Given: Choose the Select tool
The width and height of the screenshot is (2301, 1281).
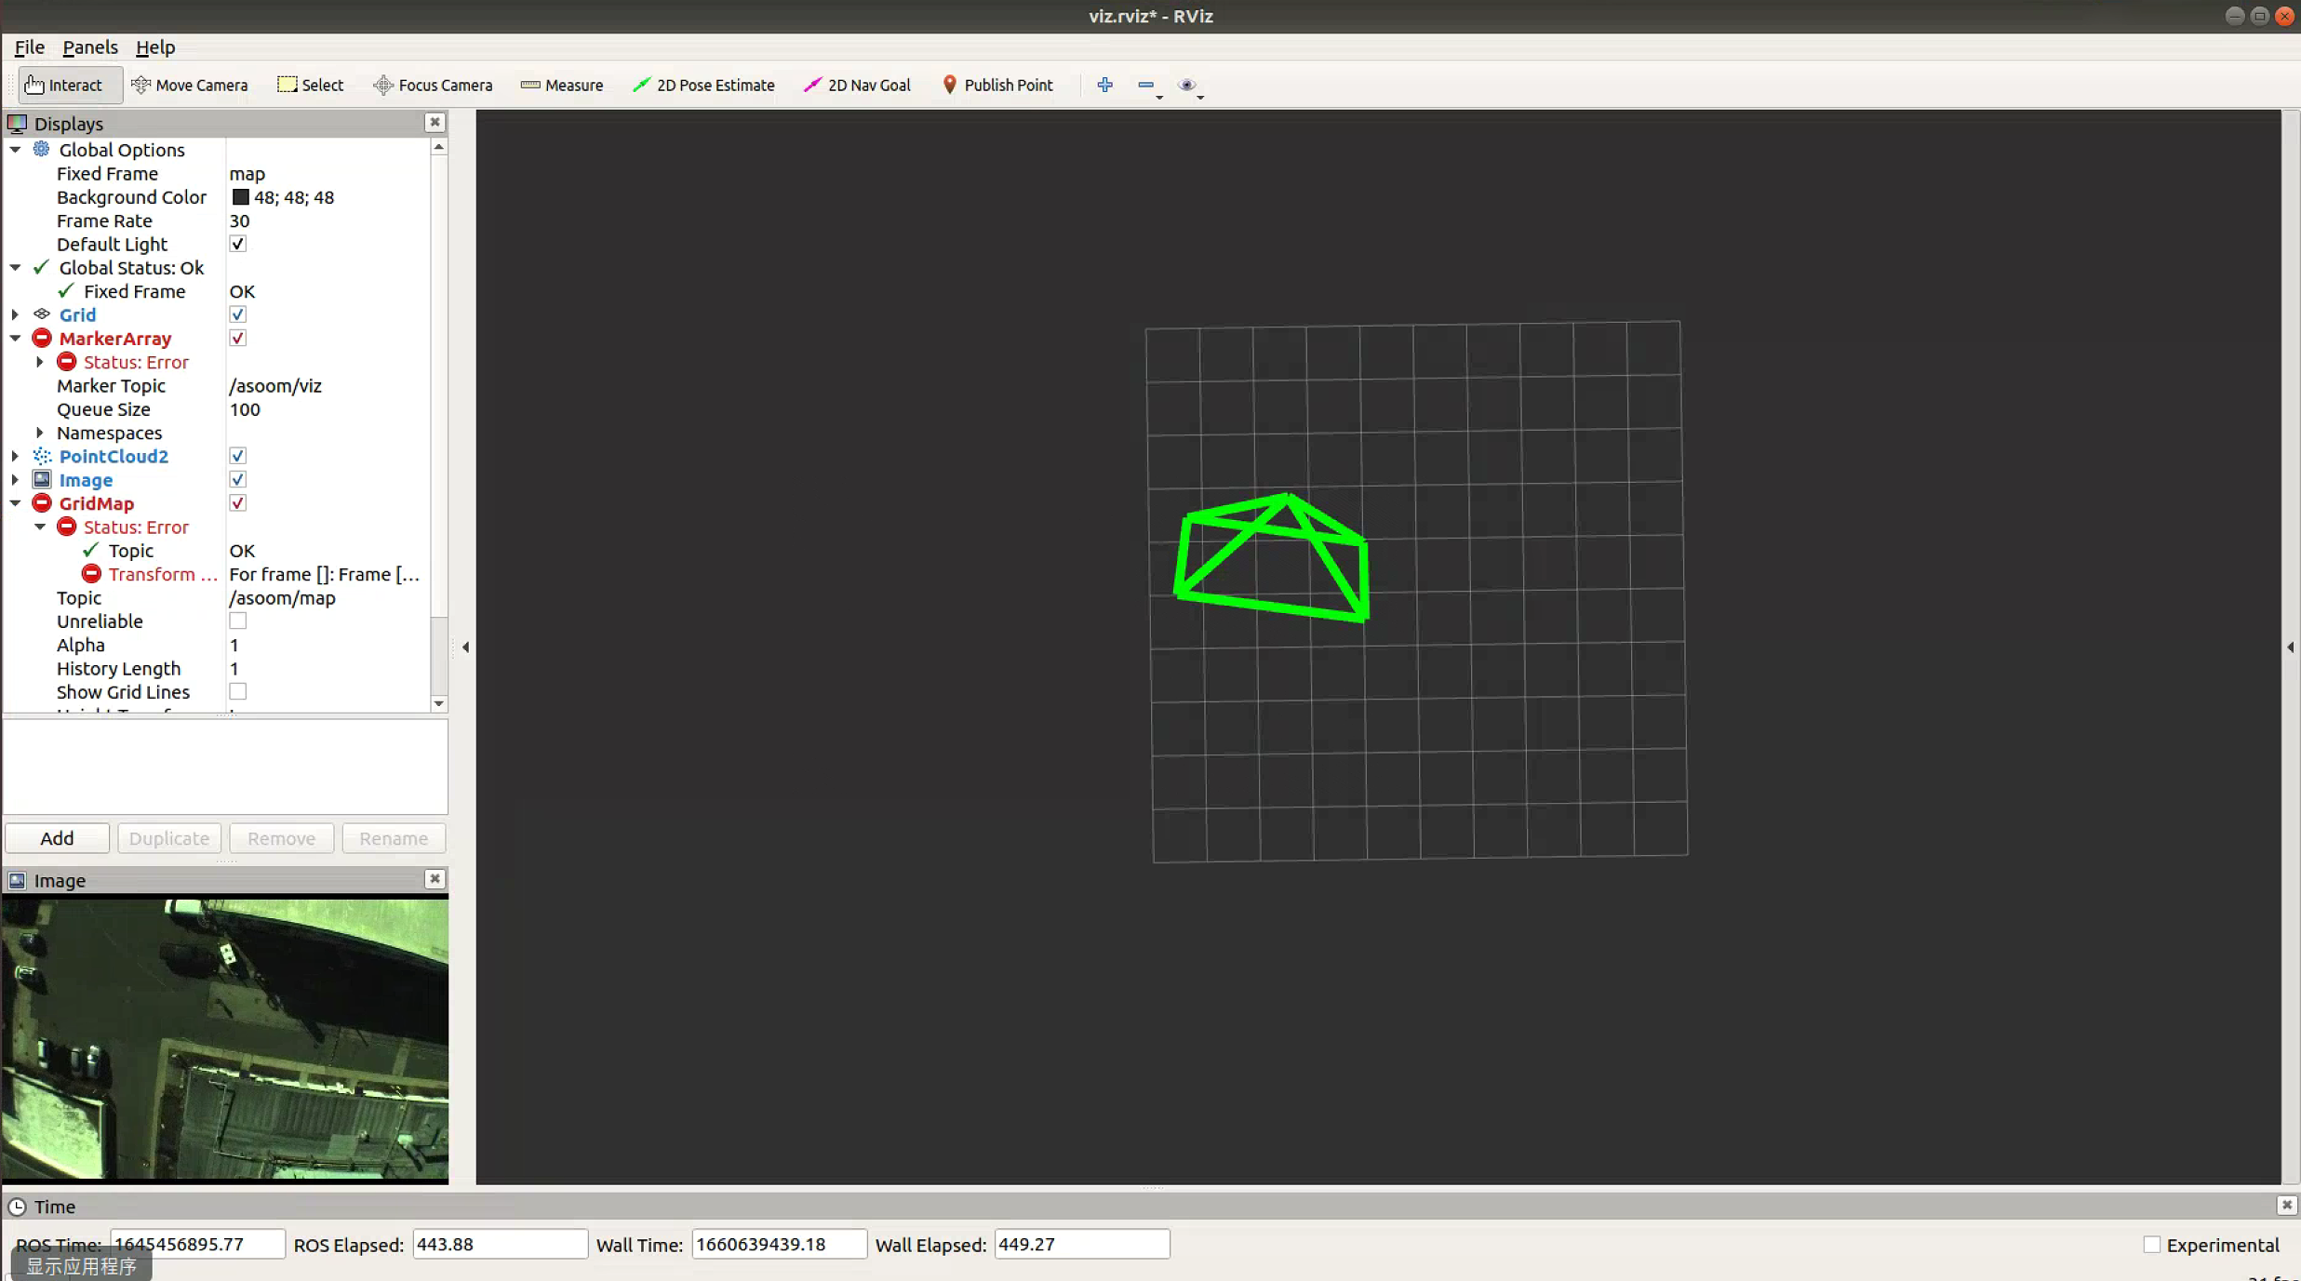Looking at the screenshot, I should (310, 85).
